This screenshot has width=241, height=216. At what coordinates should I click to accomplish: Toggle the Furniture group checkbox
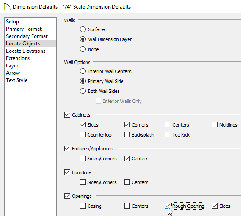point(67,172)
